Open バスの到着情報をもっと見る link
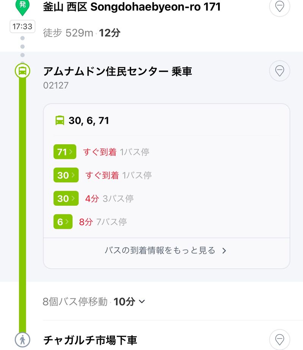 [x=166, y=251]
